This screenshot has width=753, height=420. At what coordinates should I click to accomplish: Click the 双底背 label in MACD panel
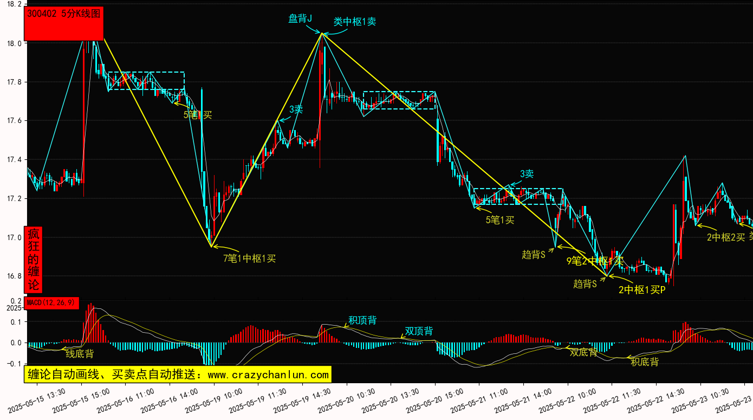click(583, 352)
